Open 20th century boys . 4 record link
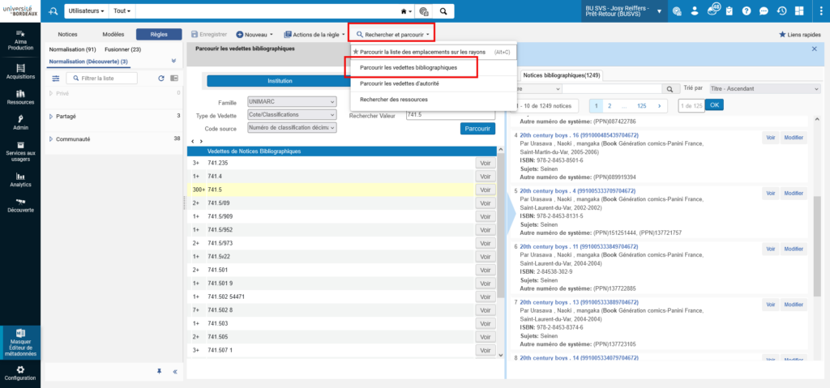830x388 pixels. click(x=577, y=190)
